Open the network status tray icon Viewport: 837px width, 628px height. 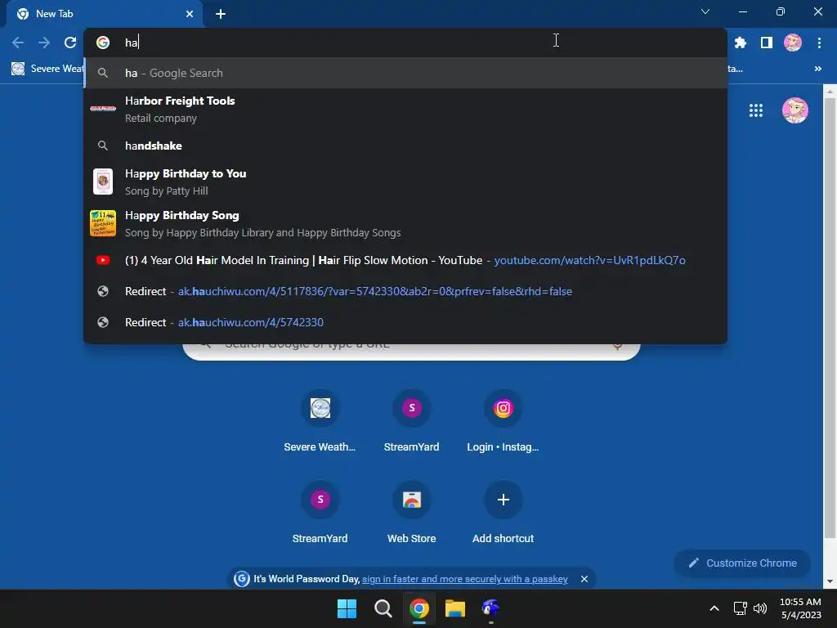tap(740, 608)
